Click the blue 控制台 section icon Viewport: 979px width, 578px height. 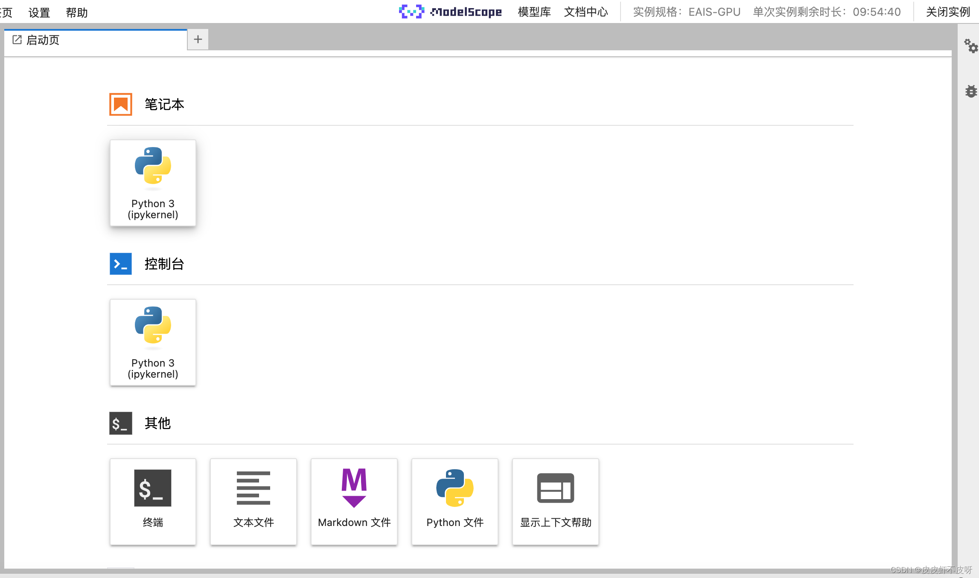pyautogui.click(x=121, y=264)
